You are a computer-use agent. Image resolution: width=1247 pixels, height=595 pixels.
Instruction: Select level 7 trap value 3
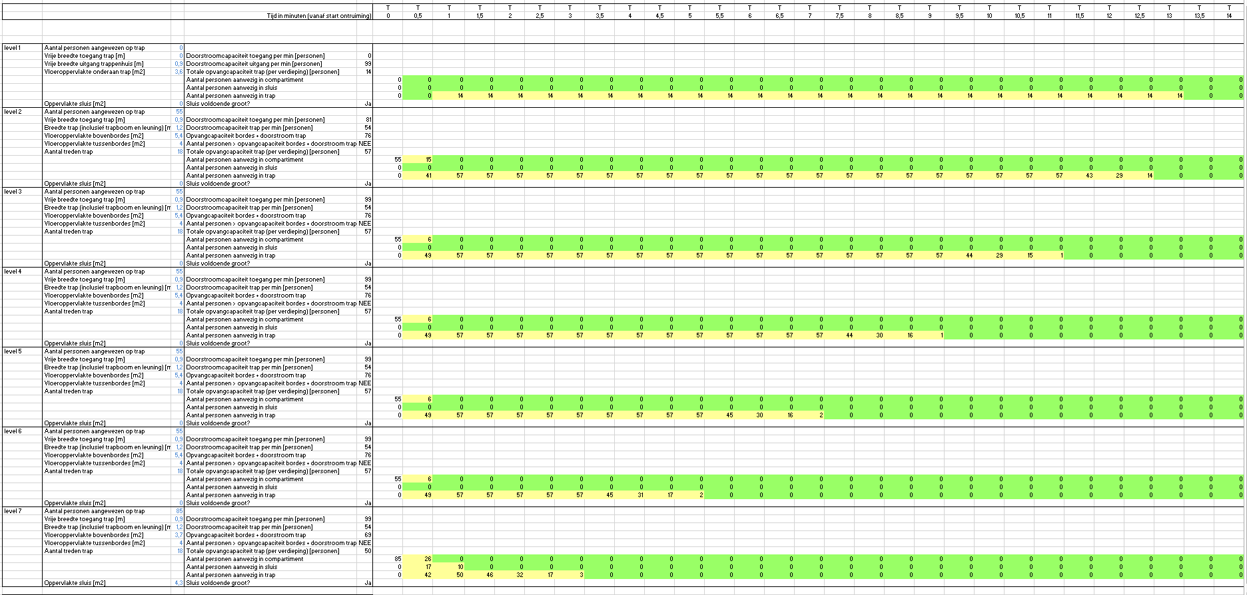582,575
